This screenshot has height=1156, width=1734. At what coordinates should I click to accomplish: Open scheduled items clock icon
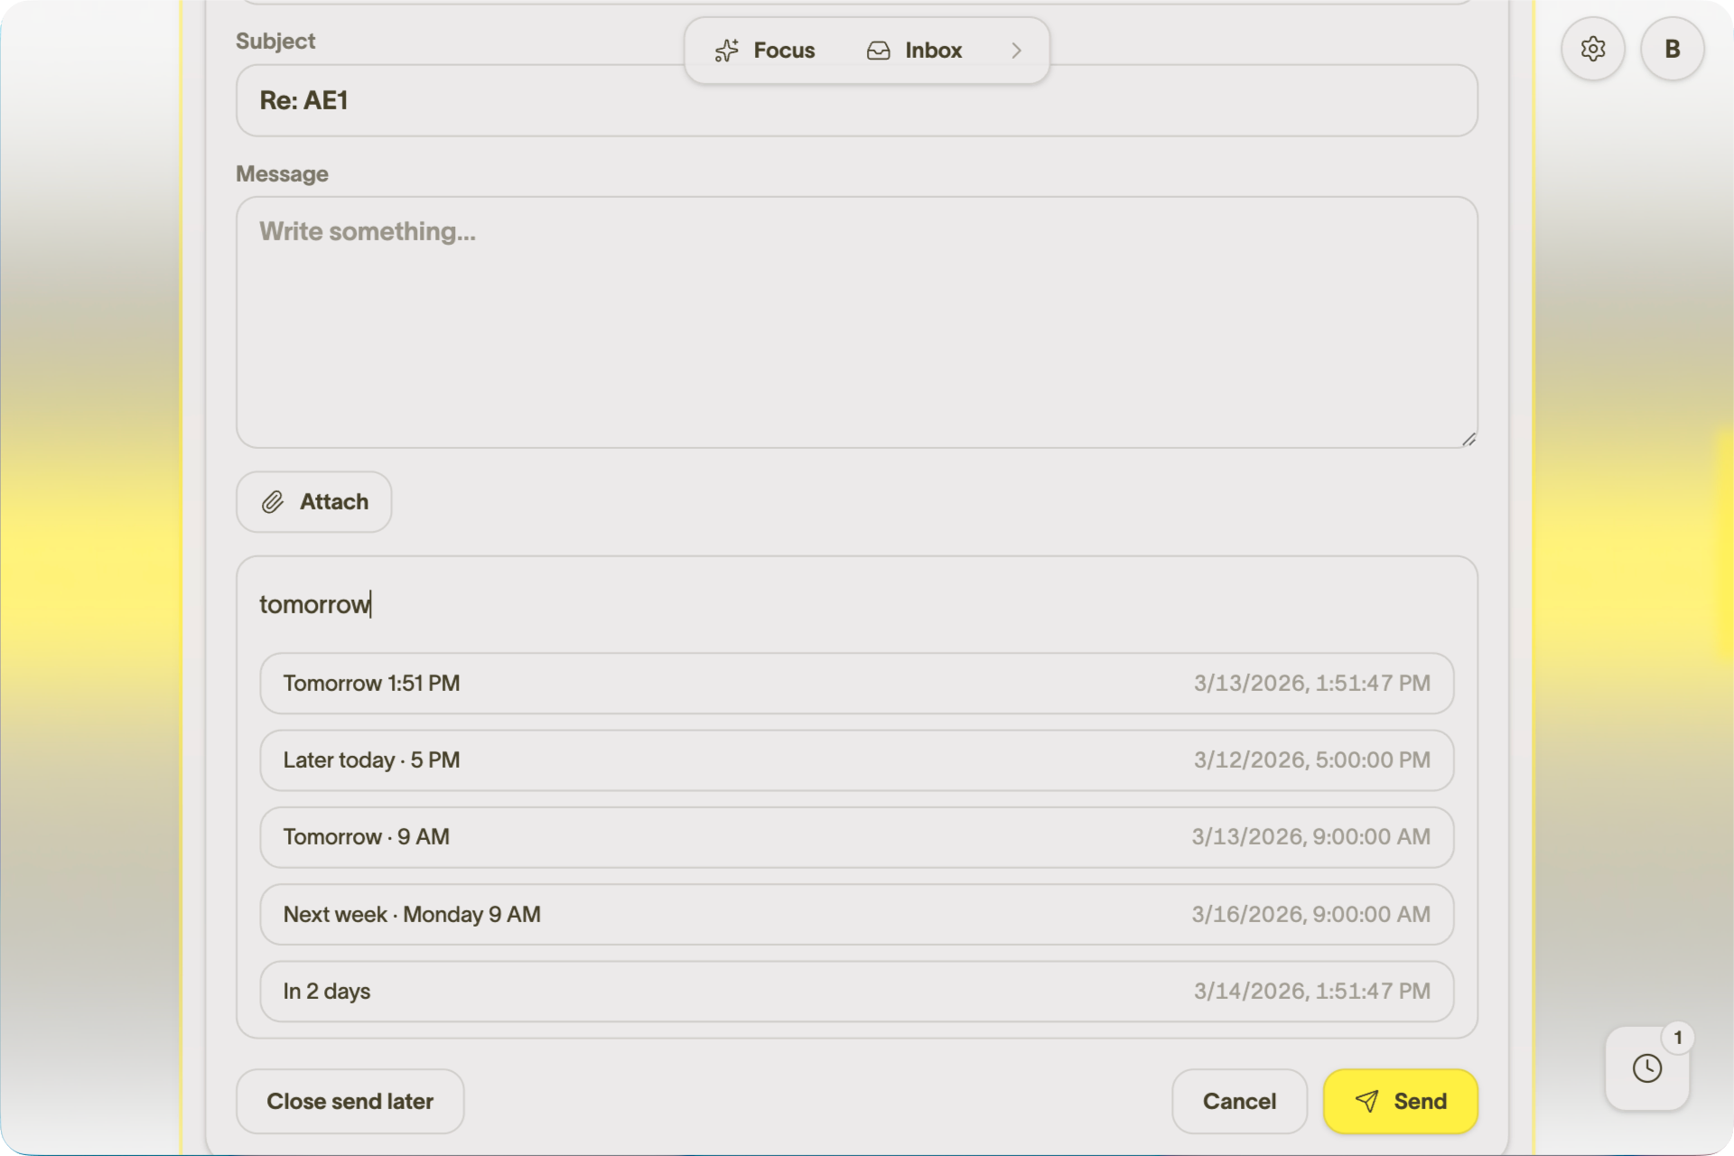click(1646, 1068)
